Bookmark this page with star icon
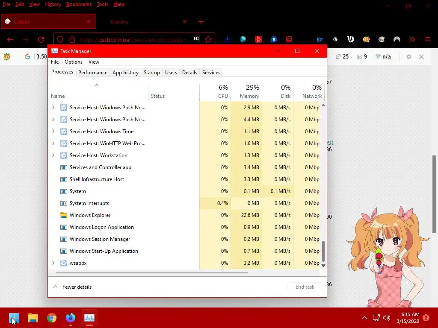This screenshot has width=438, height=328. pos(208,39)
